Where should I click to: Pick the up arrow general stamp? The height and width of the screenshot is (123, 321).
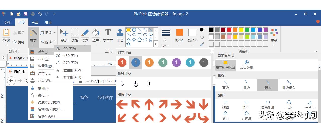149,104
